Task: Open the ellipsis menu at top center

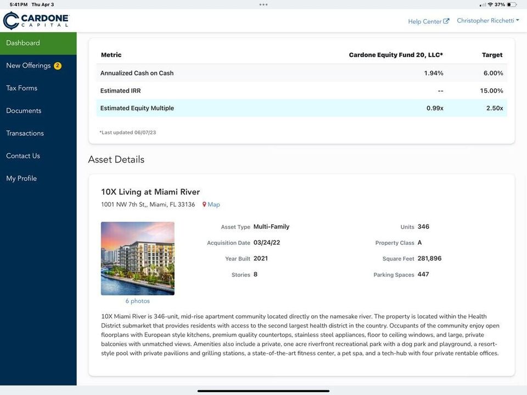Action: coord(263,4)
